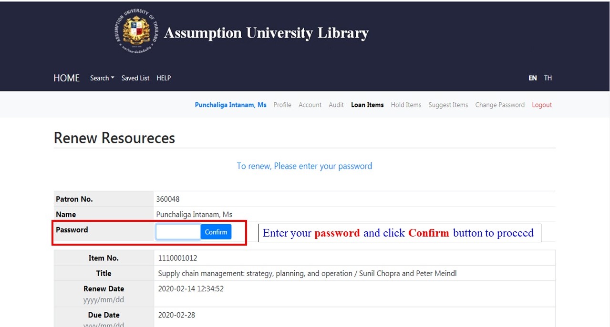Switch language to EN
This screenshot has height=327, width=610.
click(532, 78)
